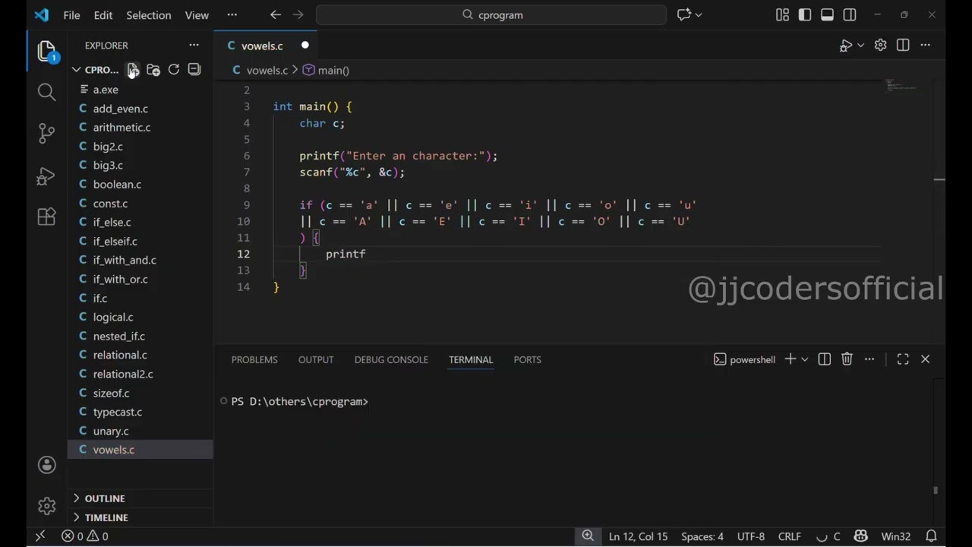Open terminal panel more actions
Screen dimensions: 972x547
pyautogui.click(x=869, y=359)
